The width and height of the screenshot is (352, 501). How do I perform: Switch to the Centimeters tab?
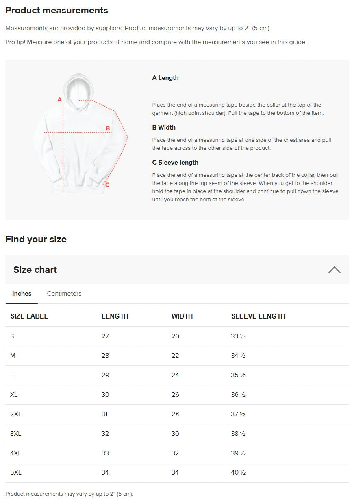[64, 294]
